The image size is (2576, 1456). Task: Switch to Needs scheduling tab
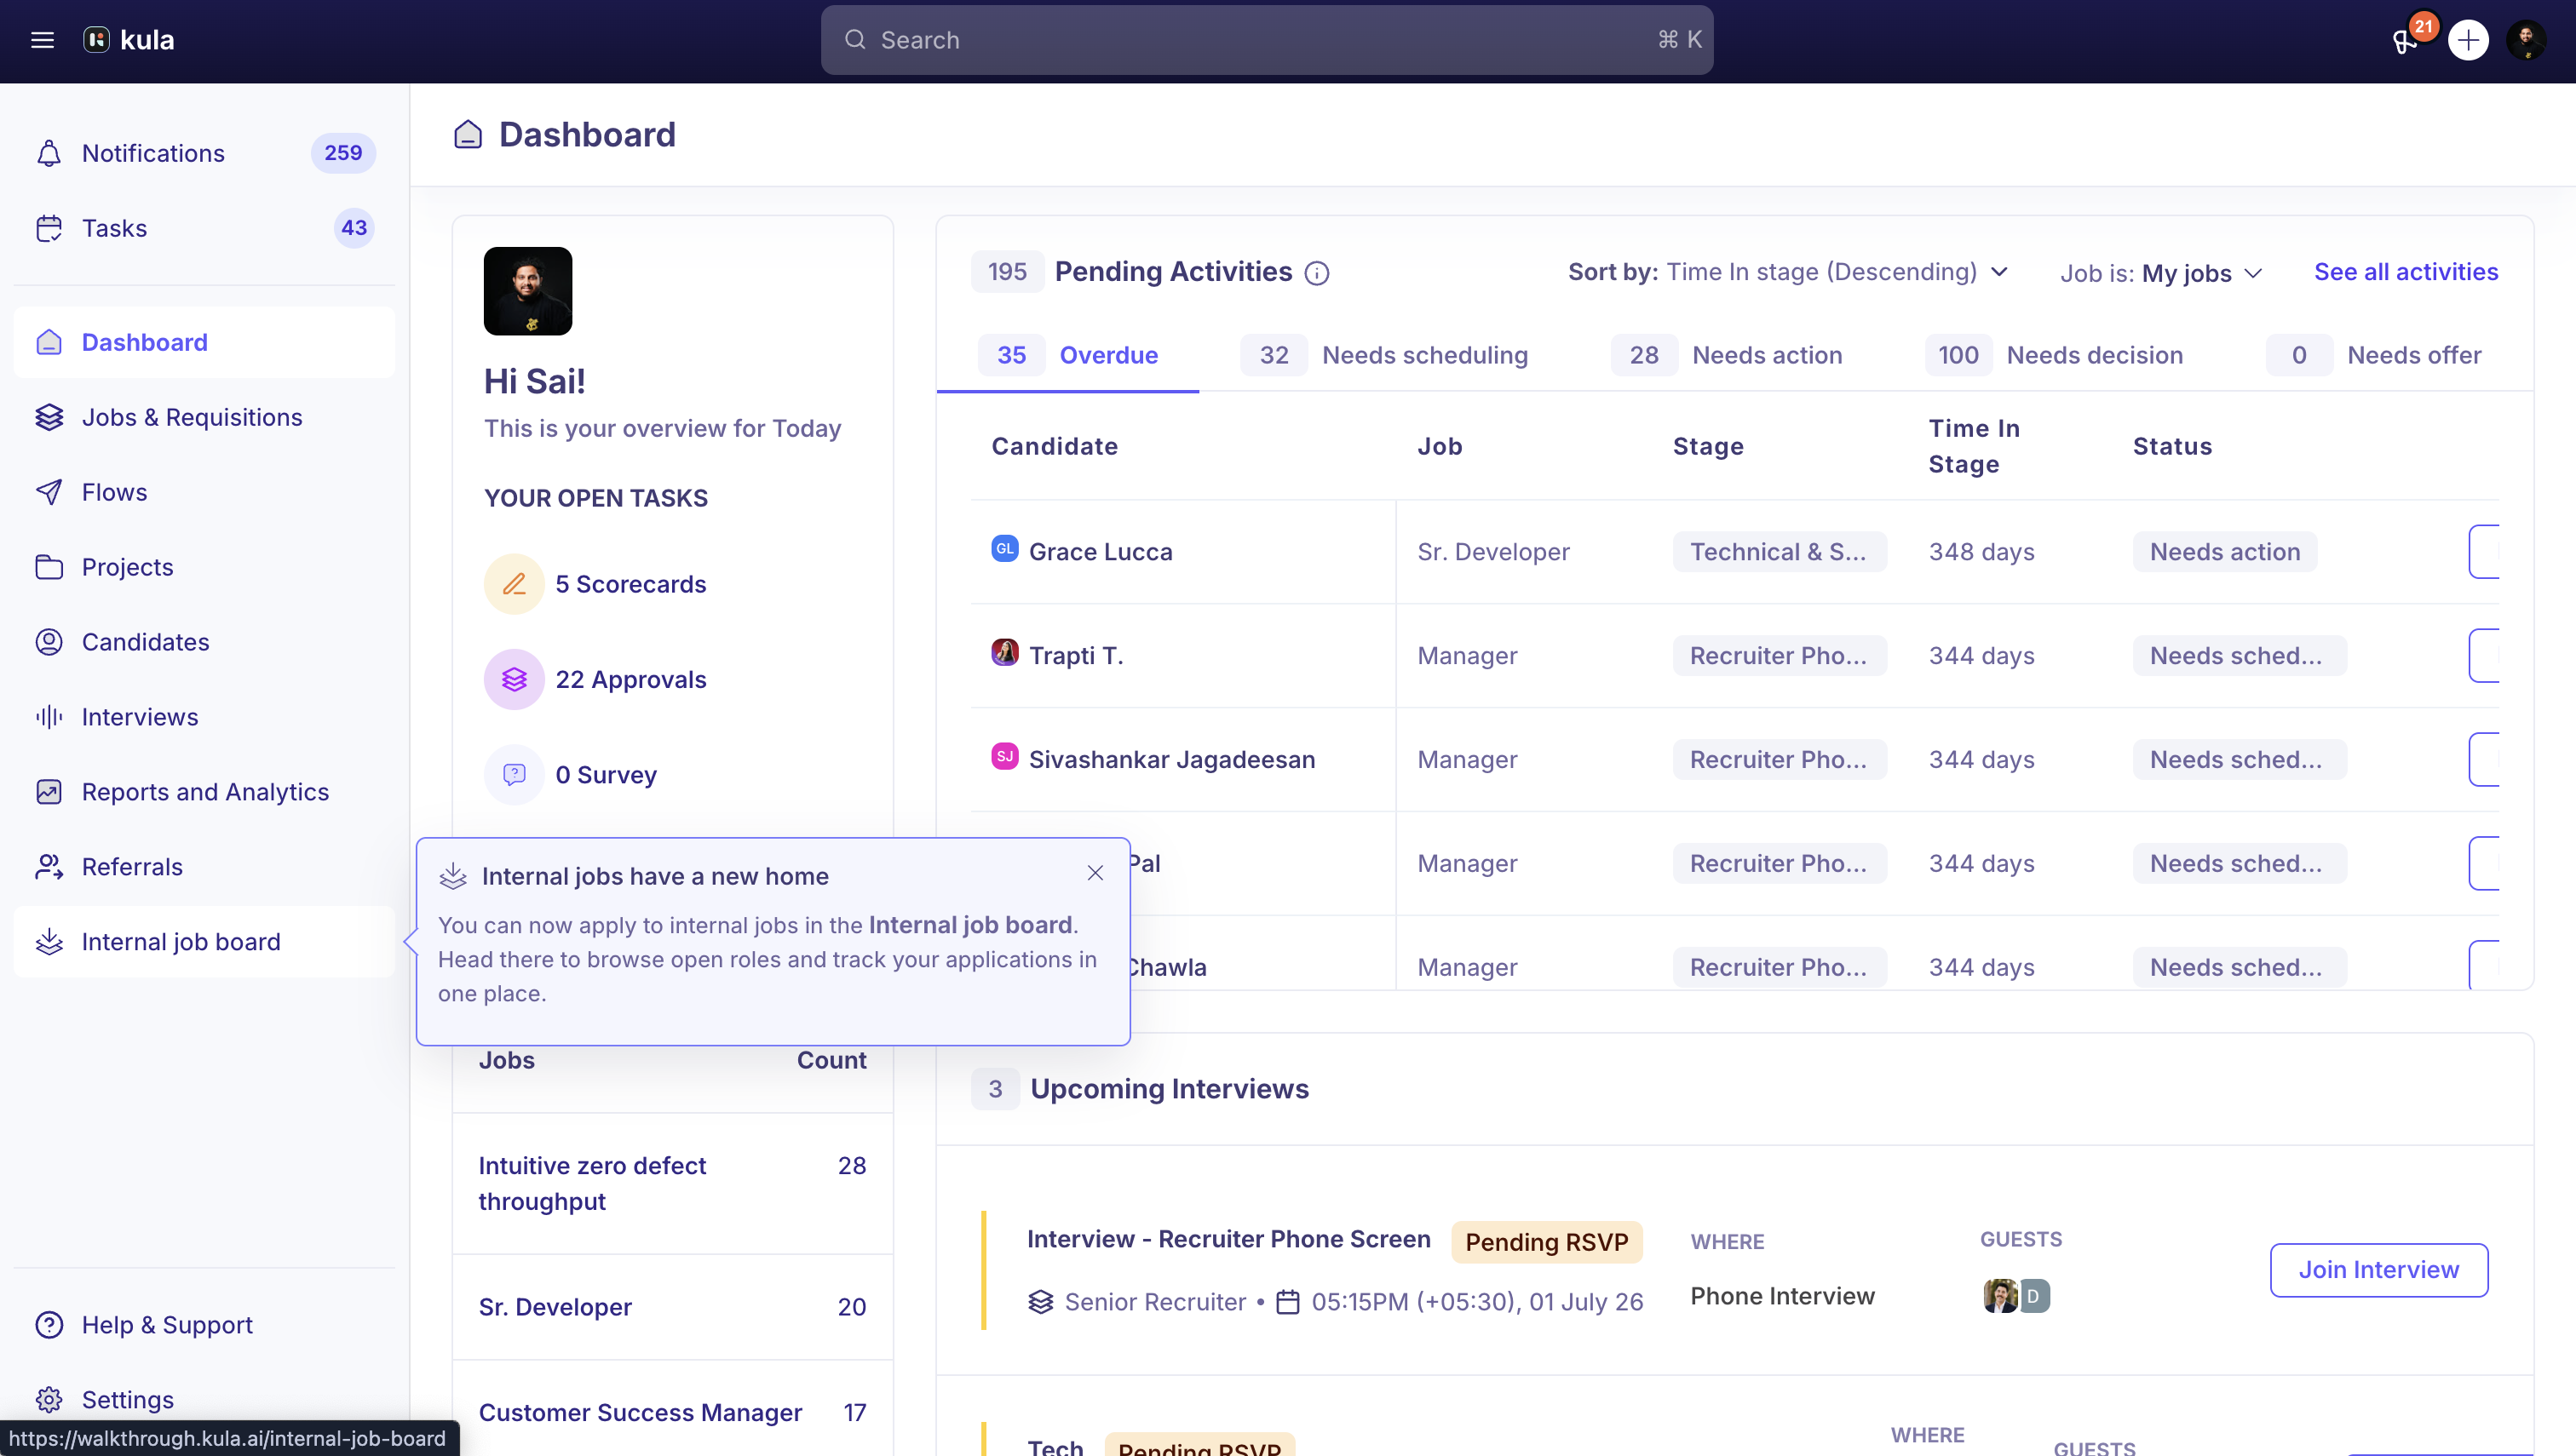pos(1384,355)
